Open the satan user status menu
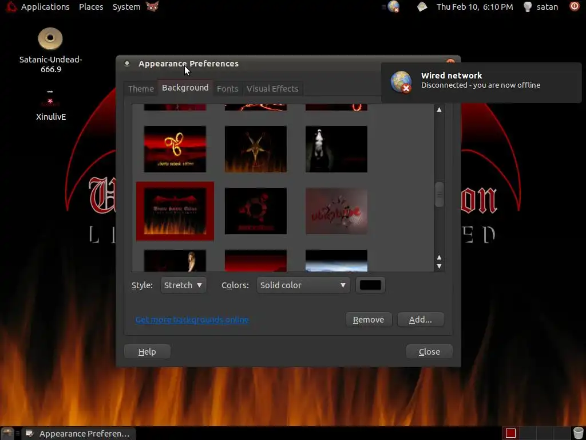This screenshot has width=586, height=440. tap(541, 7)
